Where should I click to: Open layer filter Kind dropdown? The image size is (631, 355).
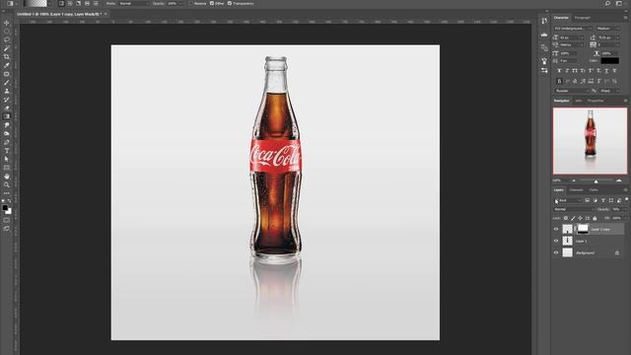coord(569,200)
